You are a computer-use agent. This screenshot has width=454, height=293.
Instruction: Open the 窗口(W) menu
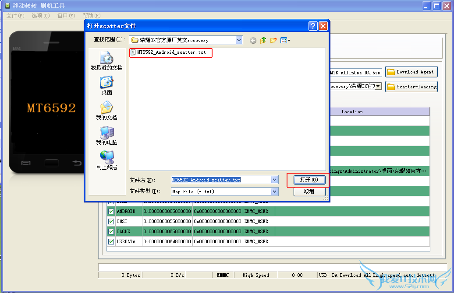click(x=66, y=16)
